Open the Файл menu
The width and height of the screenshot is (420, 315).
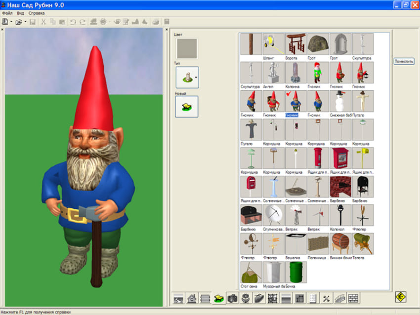[7, 13]
